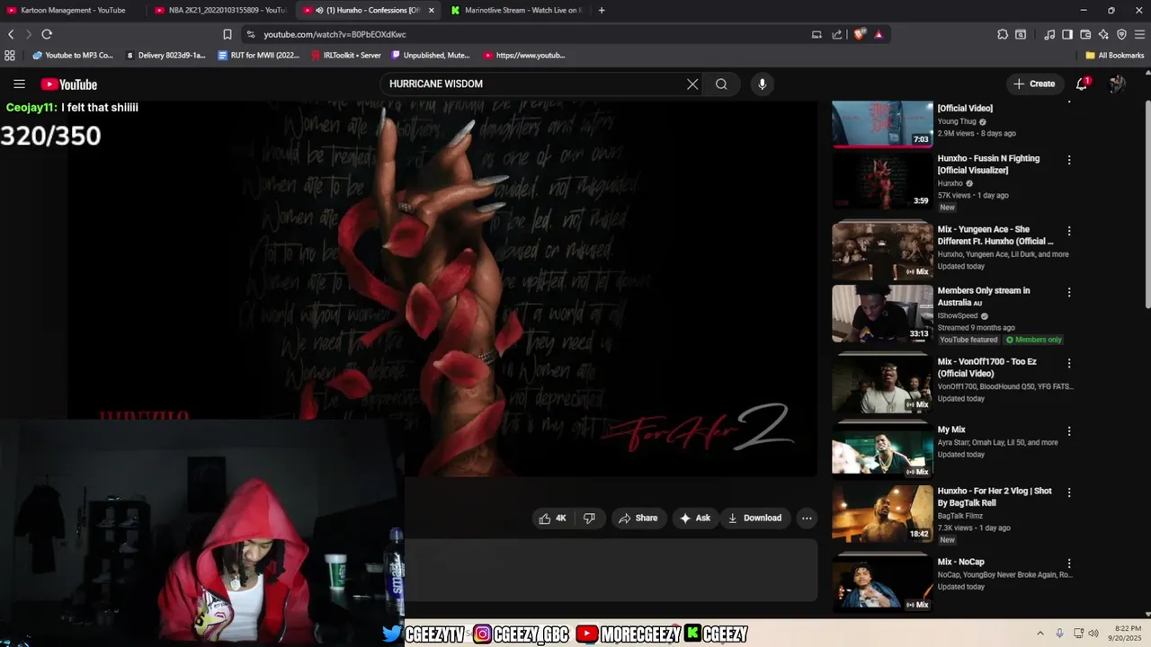Clear the search text with the X icon

(x=692, y=84)
